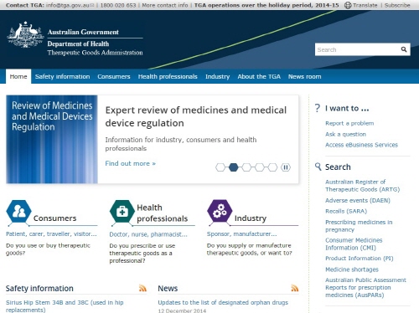
Task: Click the News section heading
Action: coord(168,288)
